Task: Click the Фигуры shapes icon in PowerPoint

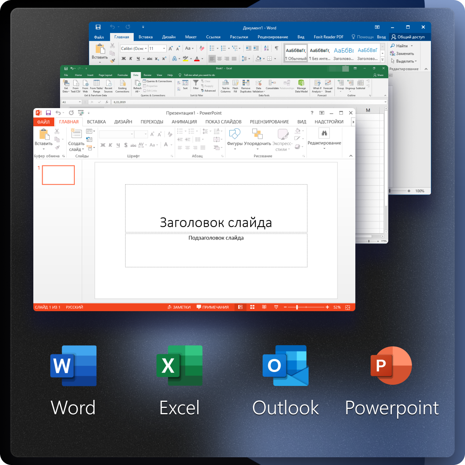Action: pyautogui.click(x=235, y=134)
